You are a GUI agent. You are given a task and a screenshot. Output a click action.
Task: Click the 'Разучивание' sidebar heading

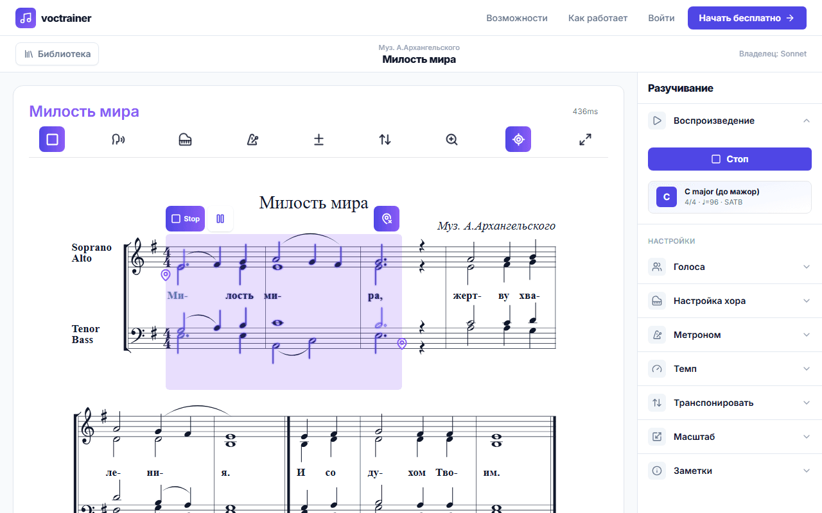tap(681, 88)
